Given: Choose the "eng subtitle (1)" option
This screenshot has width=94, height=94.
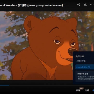Looking at the screenshot, I should 85,67.
